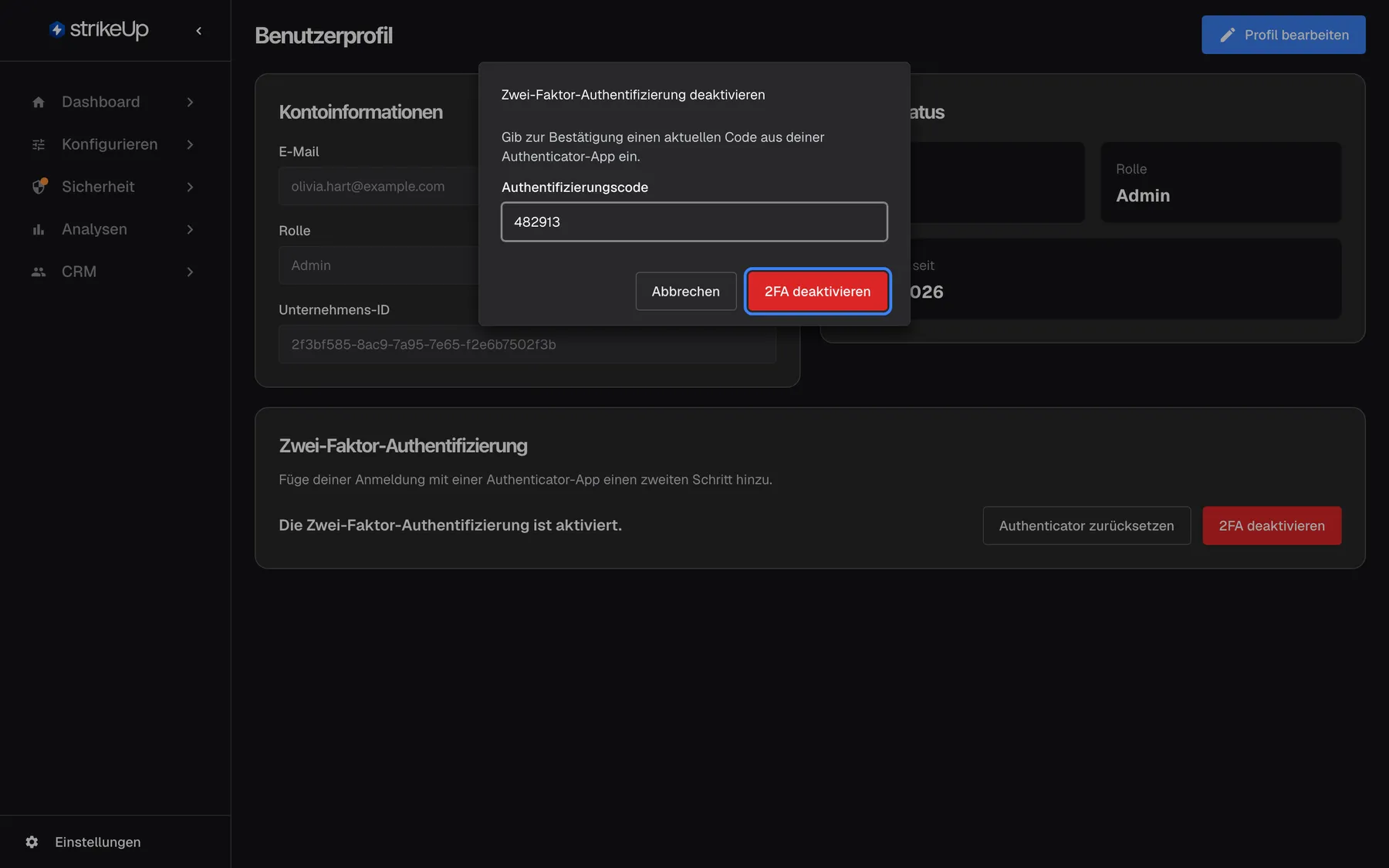Expand the Konfigurieren menu chevron
1389x868 pixels.
click(x=190, y=144)
